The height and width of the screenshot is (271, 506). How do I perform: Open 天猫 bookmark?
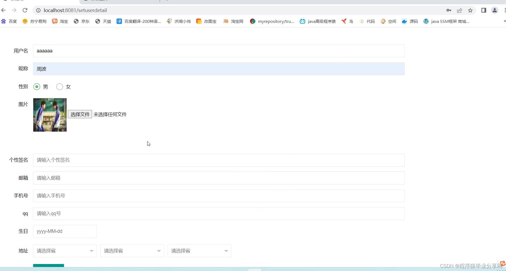[103, 21]
